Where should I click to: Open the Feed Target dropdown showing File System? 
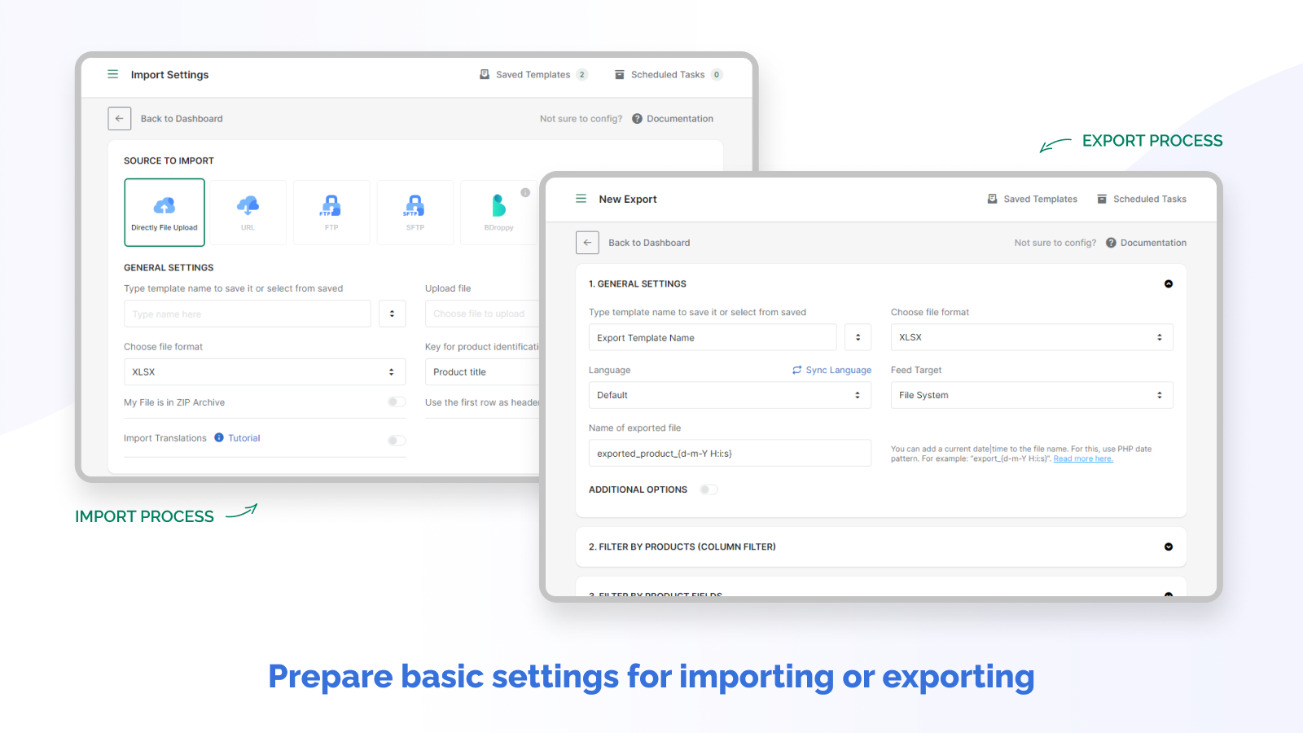coord(1031,395)
